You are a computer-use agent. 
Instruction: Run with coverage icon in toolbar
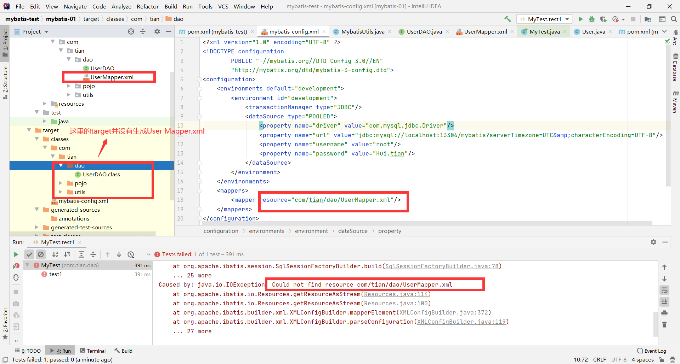click(x=603, y=19)
